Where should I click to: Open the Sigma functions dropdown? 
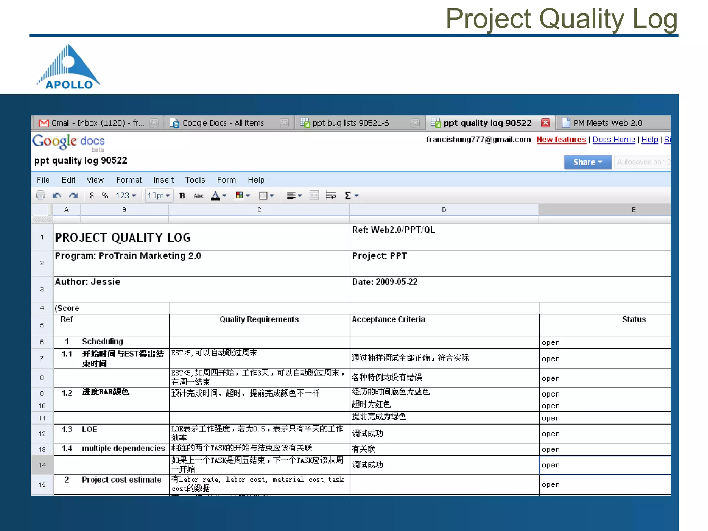point(352,195)
